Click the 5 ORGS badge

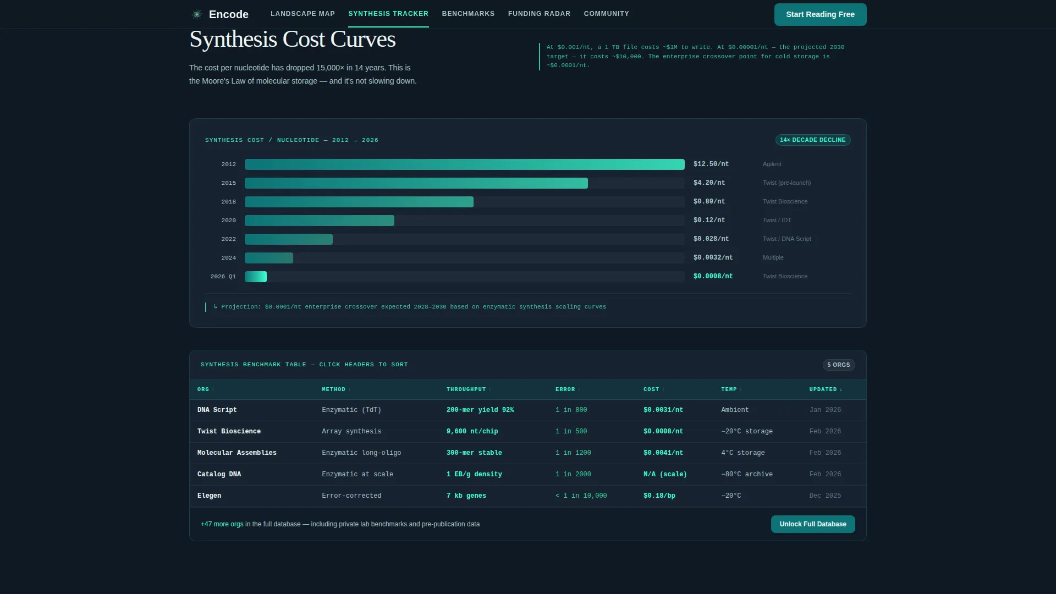click(x=839, y=365)
